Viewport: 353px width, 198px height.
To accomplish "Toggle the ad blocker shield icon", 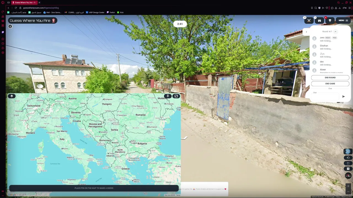I will (319, 8).
